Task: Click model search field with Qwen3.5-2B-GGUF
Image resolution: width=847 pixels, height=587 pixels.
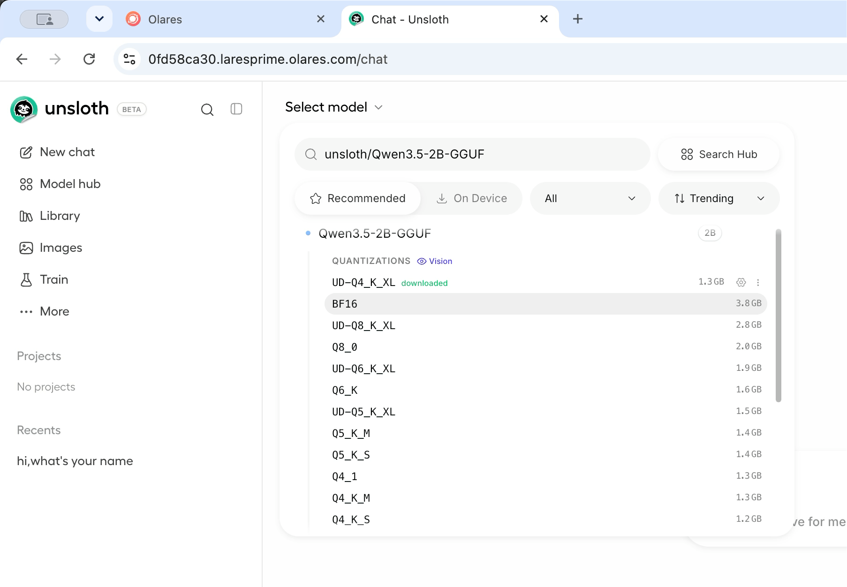Action: [472, 154]
